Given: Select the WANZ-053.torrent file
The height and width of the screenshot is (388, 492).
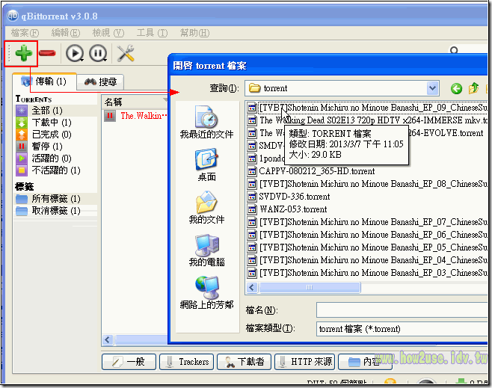Looking at the screenshot, I should coord(292,209).
